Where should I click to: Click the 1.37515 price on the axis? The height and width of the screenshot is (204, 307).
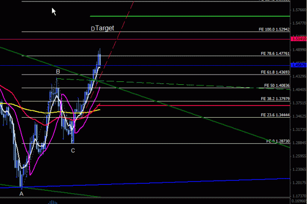pos(299,103)
